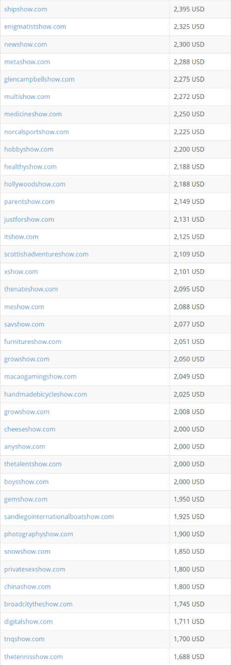Open the shipshow.com domain link
This screenshot has height=665, width=231.
[x=26, y=9]
